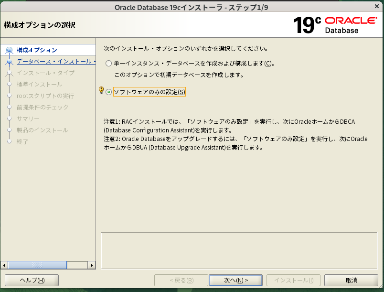
Task: Click the サマリー step text
Action: click(x=28, y=119)
